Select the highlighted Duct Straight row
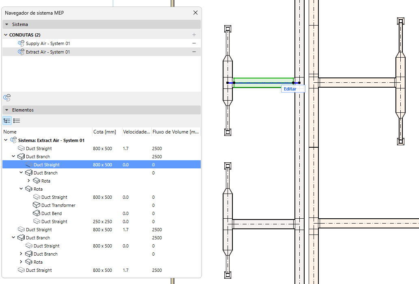Image resolution: width=419 pixels, height=284 pixels. 47,165
